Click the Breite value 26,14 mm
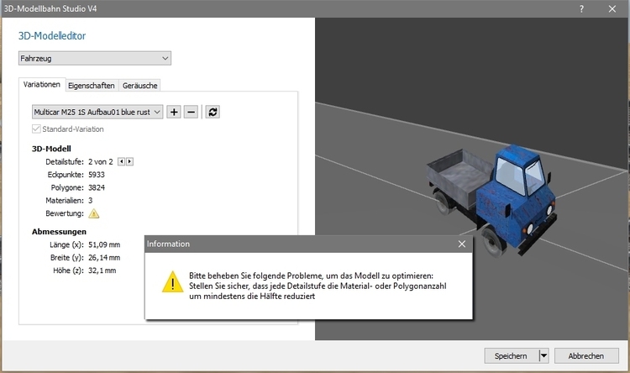Image resolution: width=630 pixels, height=373 pixels. [104, 258]
